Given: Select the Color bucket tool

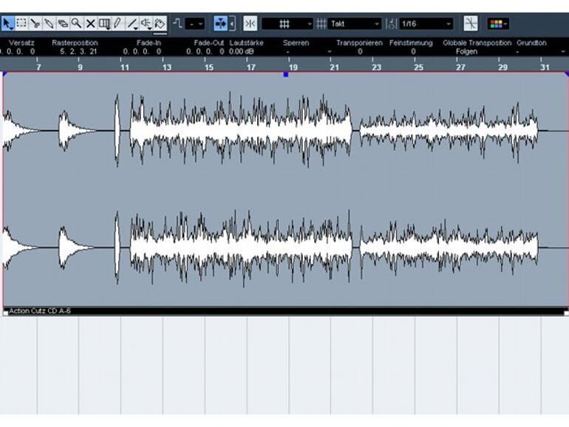Looking at the screenshot, I should click(160, 24).
